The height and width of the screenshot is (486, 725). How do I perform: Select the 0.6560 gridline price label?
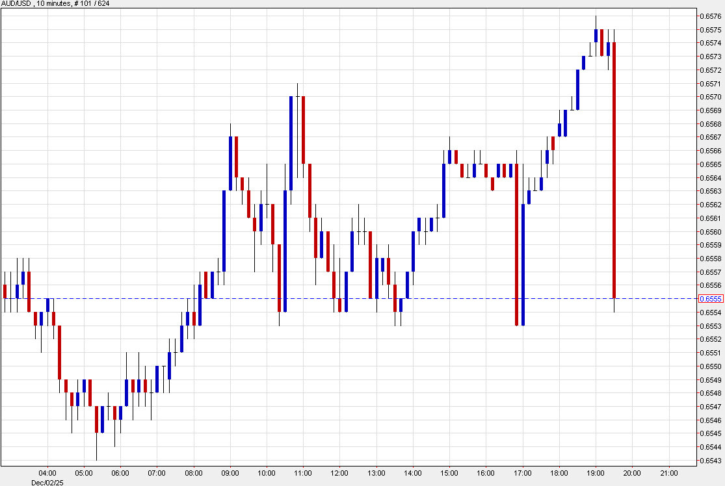[711, 231]
